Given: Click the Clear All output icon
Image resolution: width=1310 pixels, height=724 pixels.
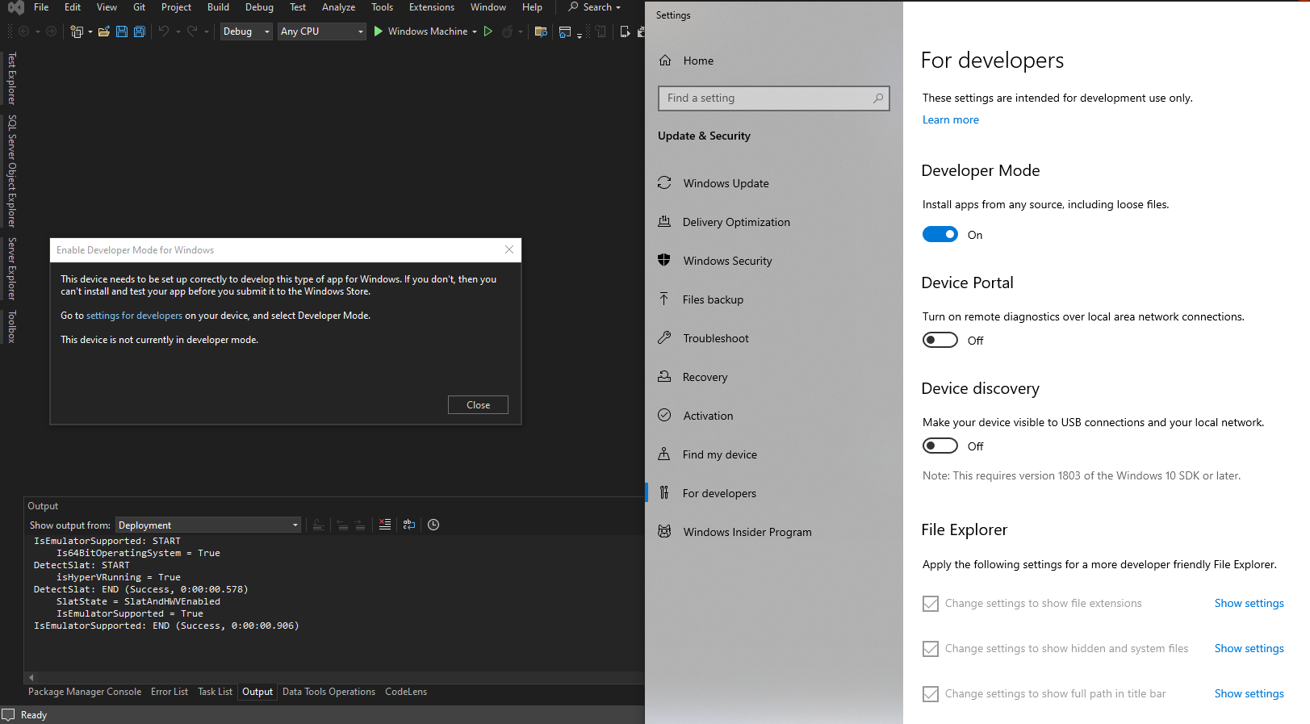Looking at the screenshot, I should tap(385, 525).
